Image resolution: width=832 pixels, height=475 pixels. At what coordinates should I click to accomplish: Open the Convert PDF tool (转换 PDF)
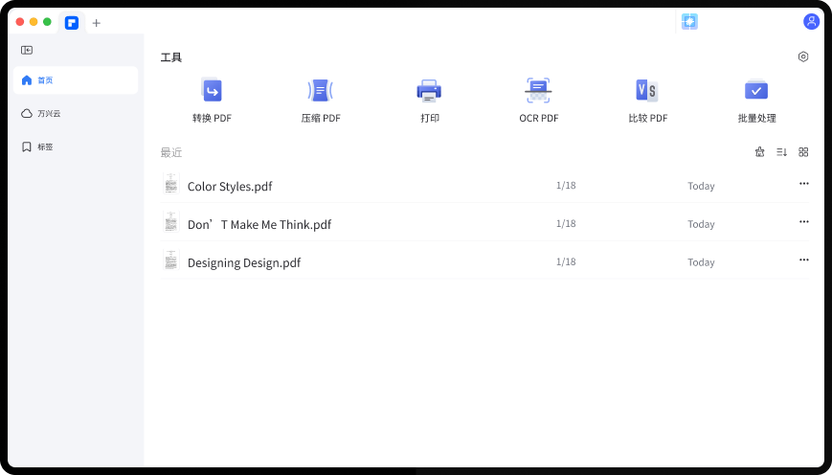pos(212,100)
